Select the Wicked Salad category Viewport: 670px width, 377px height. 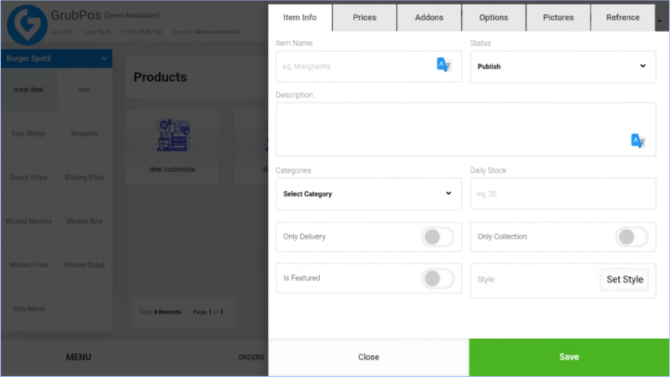click(x=84, y=266)
